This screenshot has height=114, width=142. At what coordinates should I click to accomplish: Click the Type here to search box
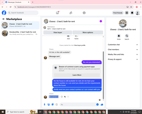click(x=22, y=112)
